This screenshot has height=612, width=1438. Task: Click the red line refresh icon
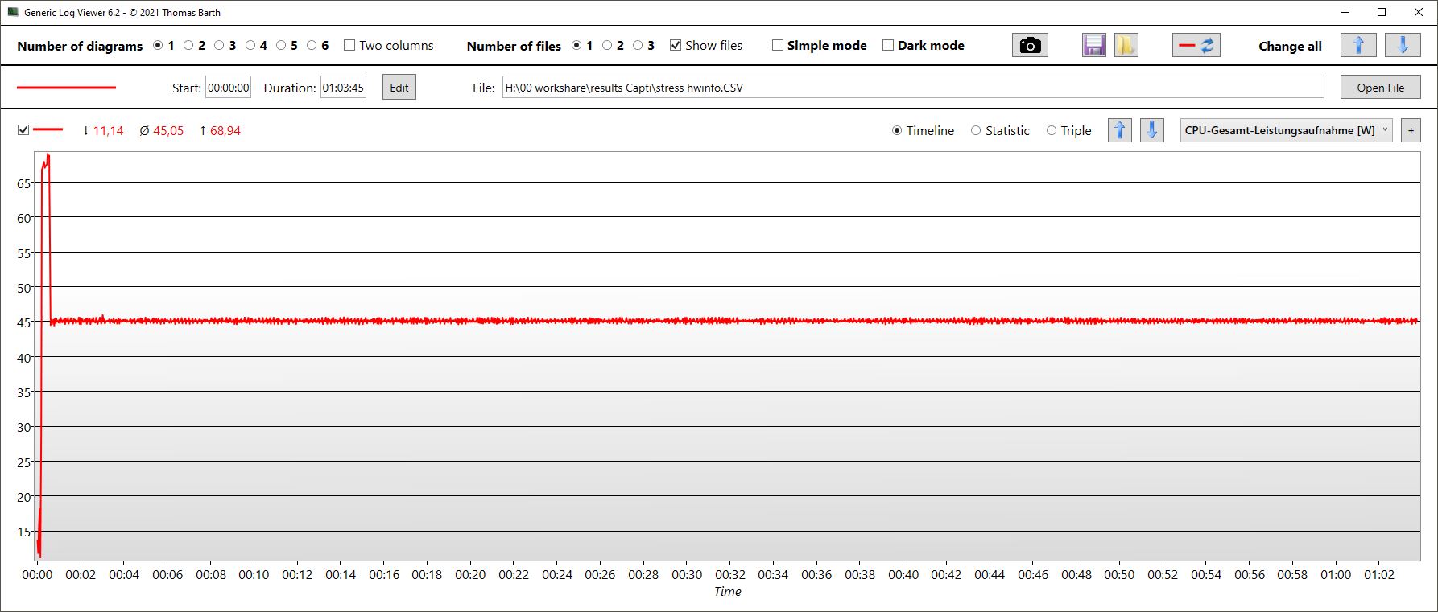(x=1196, y=46)
